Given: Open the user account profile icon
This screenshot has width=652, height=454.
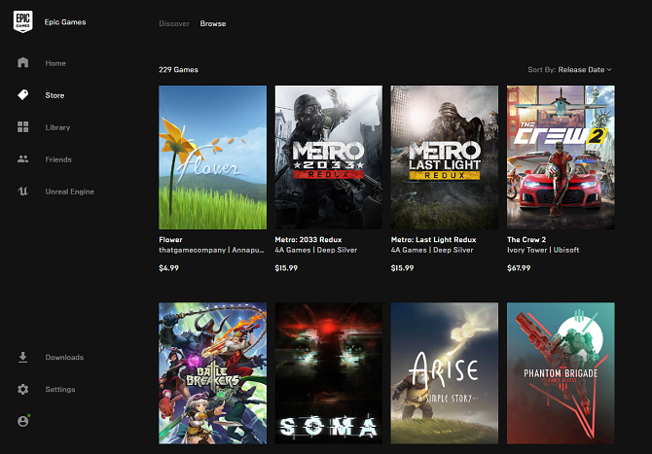Looking at the screenshot, I should [x=23, y=421].
